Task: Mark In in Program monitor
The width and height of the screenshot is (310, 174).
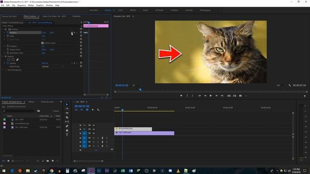Action: coord(187,96)
